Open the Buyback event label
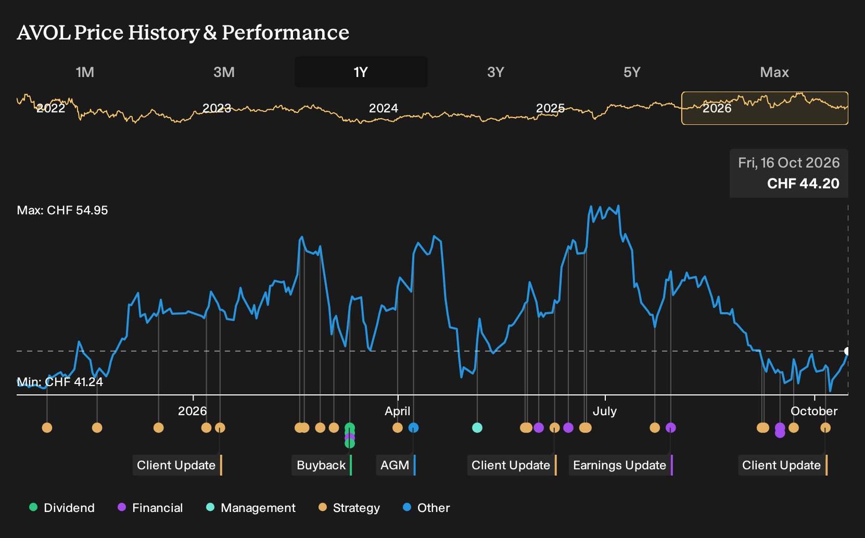The height and width of the screenshot is (538, 865). click(x=322, y=465)
